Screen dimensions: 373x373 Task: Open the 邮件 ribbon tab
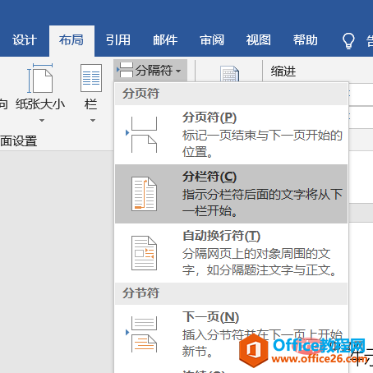click(165, 40)
